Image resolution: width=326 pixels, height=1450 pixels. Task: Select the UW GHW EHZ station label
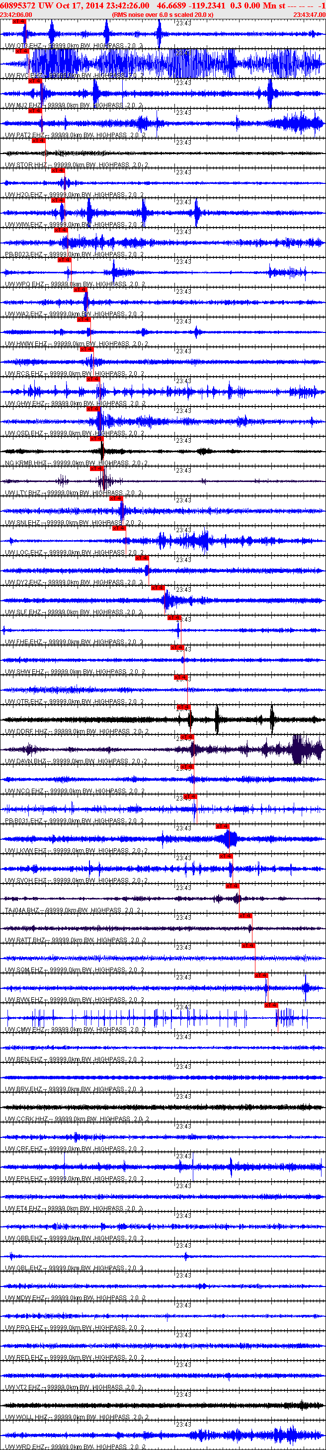click(x=76, y=403)
